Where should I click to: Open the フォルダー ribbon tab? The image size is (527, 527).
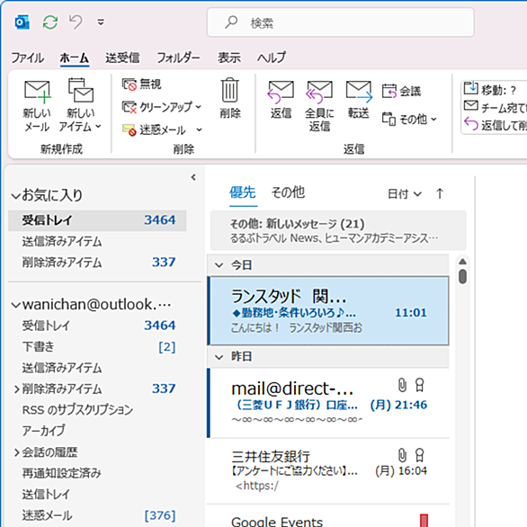coord(178,58)
